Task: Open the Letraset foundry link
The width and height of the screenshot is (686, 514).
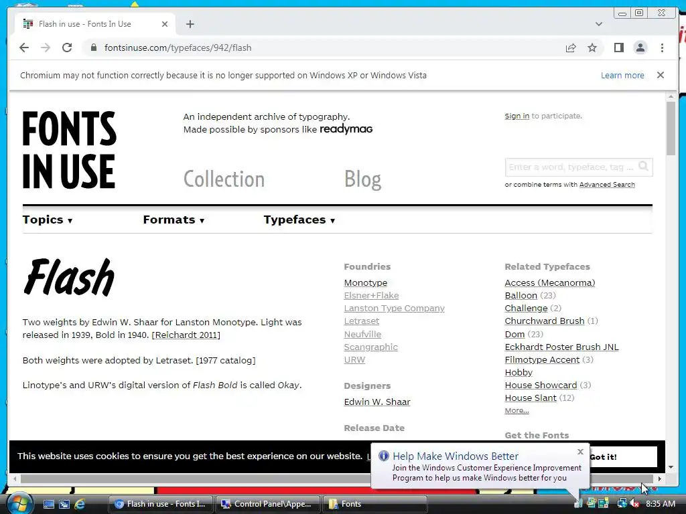Action: [361, 321]
